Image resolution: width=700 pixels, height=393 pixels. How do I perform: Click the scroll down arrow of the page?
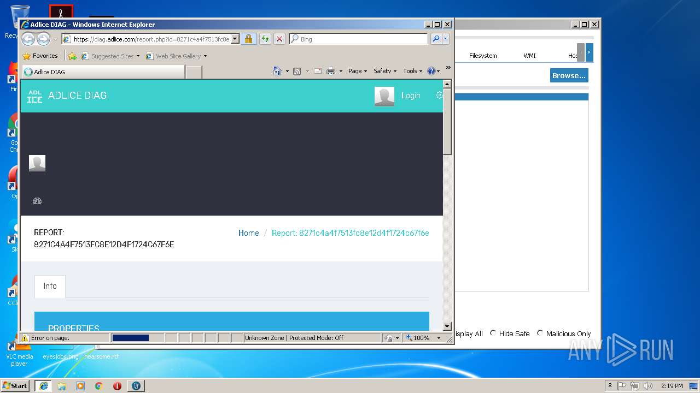click(x=447, y=326)
